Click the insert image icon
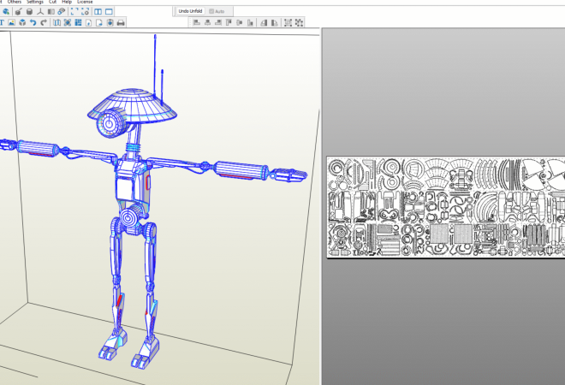 tap(12, 22)
